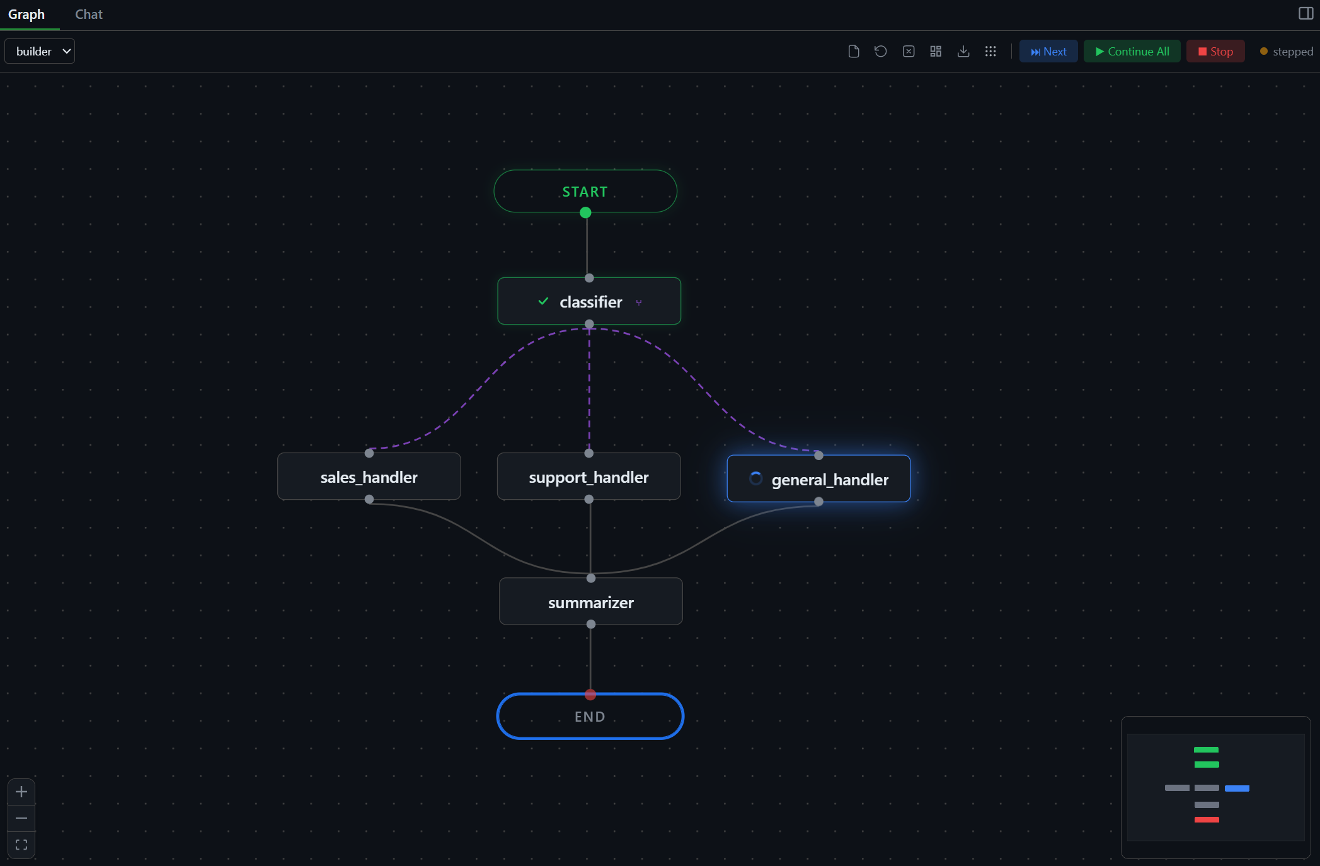This screenshot has height=866, width=1320.
Task: Clear the canvas state
Action: (x=909, y=51)
